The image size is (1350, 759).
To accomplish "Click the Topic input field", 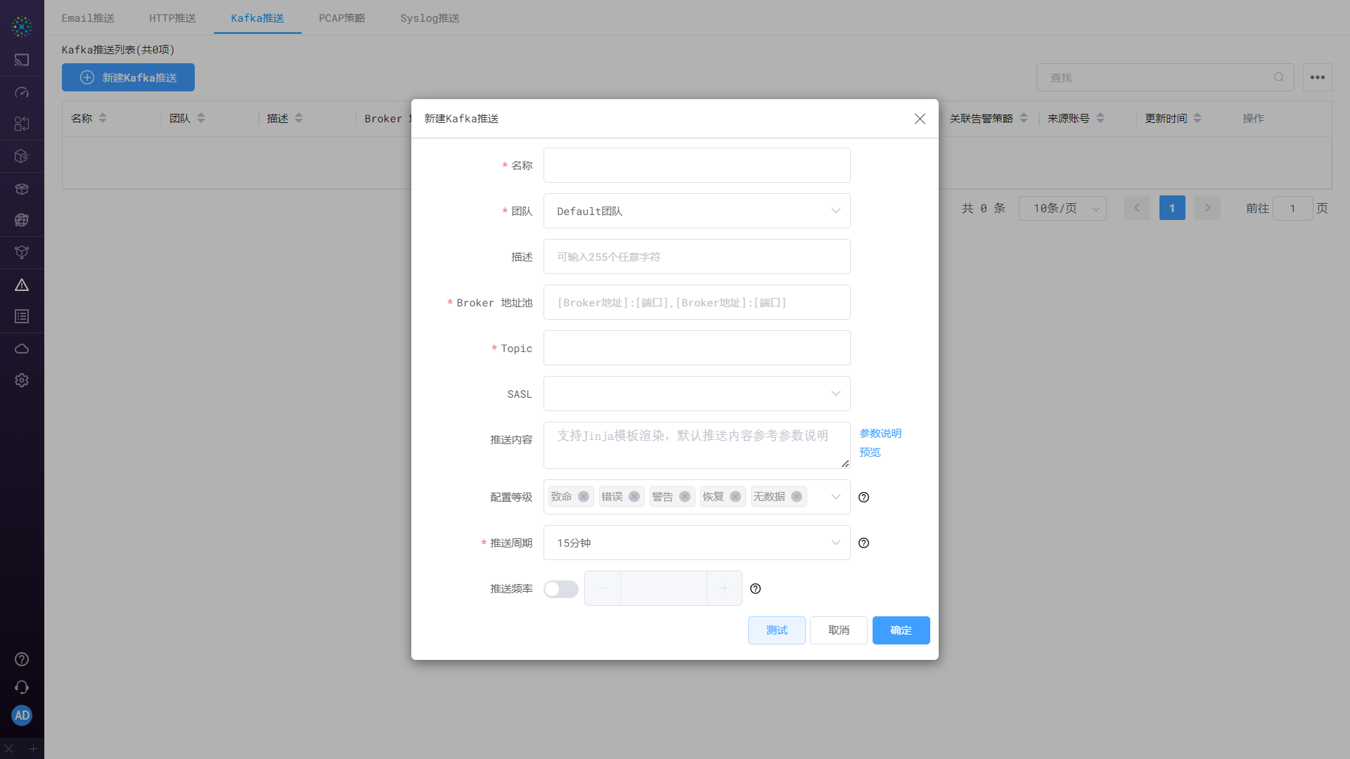I will pos(696,348).
